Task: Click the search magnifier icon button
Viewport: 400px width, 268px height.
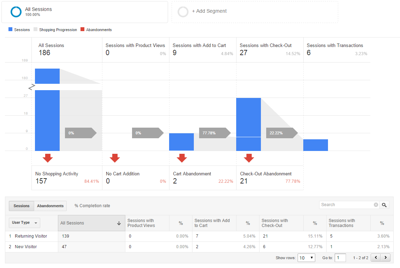Action: 384,205
